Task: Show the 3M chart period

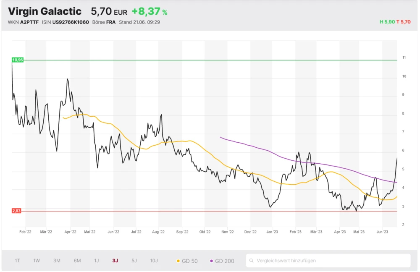Action: pos(57,261)
